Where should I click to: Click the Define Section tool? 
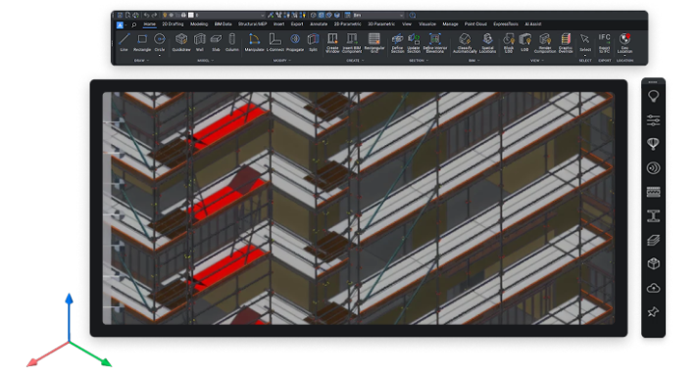tap(397, 43)
